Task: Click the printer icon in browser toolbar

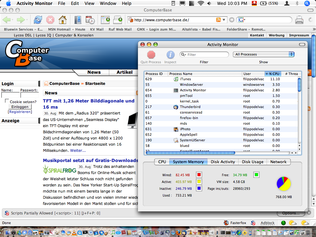Action: tap(299, 20)
